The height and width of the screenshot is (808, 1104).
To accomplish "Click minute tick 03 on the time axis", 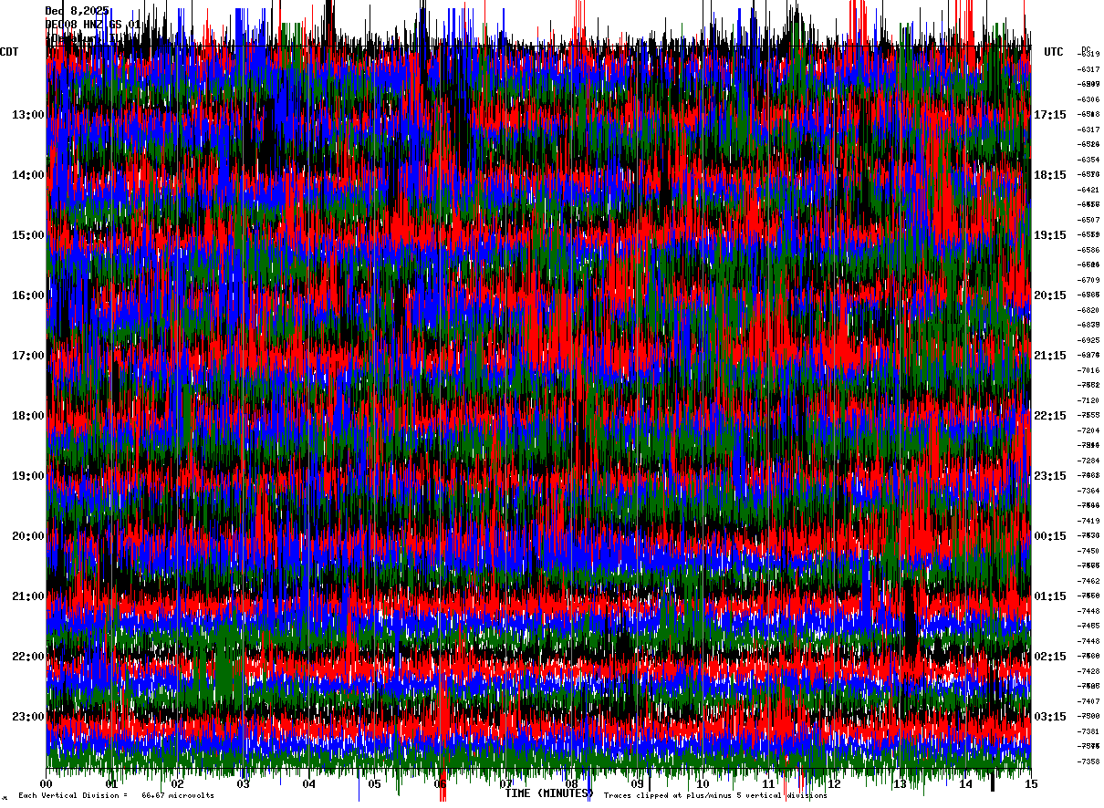I will pos(243,784).
